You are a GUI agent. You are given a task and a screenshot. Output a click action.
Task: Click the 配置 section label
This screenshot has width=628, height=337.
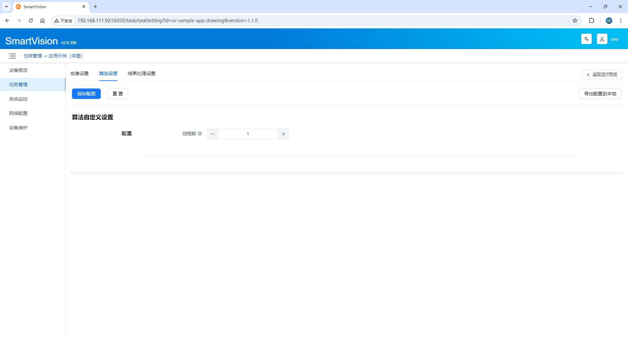tap(127, 134)
